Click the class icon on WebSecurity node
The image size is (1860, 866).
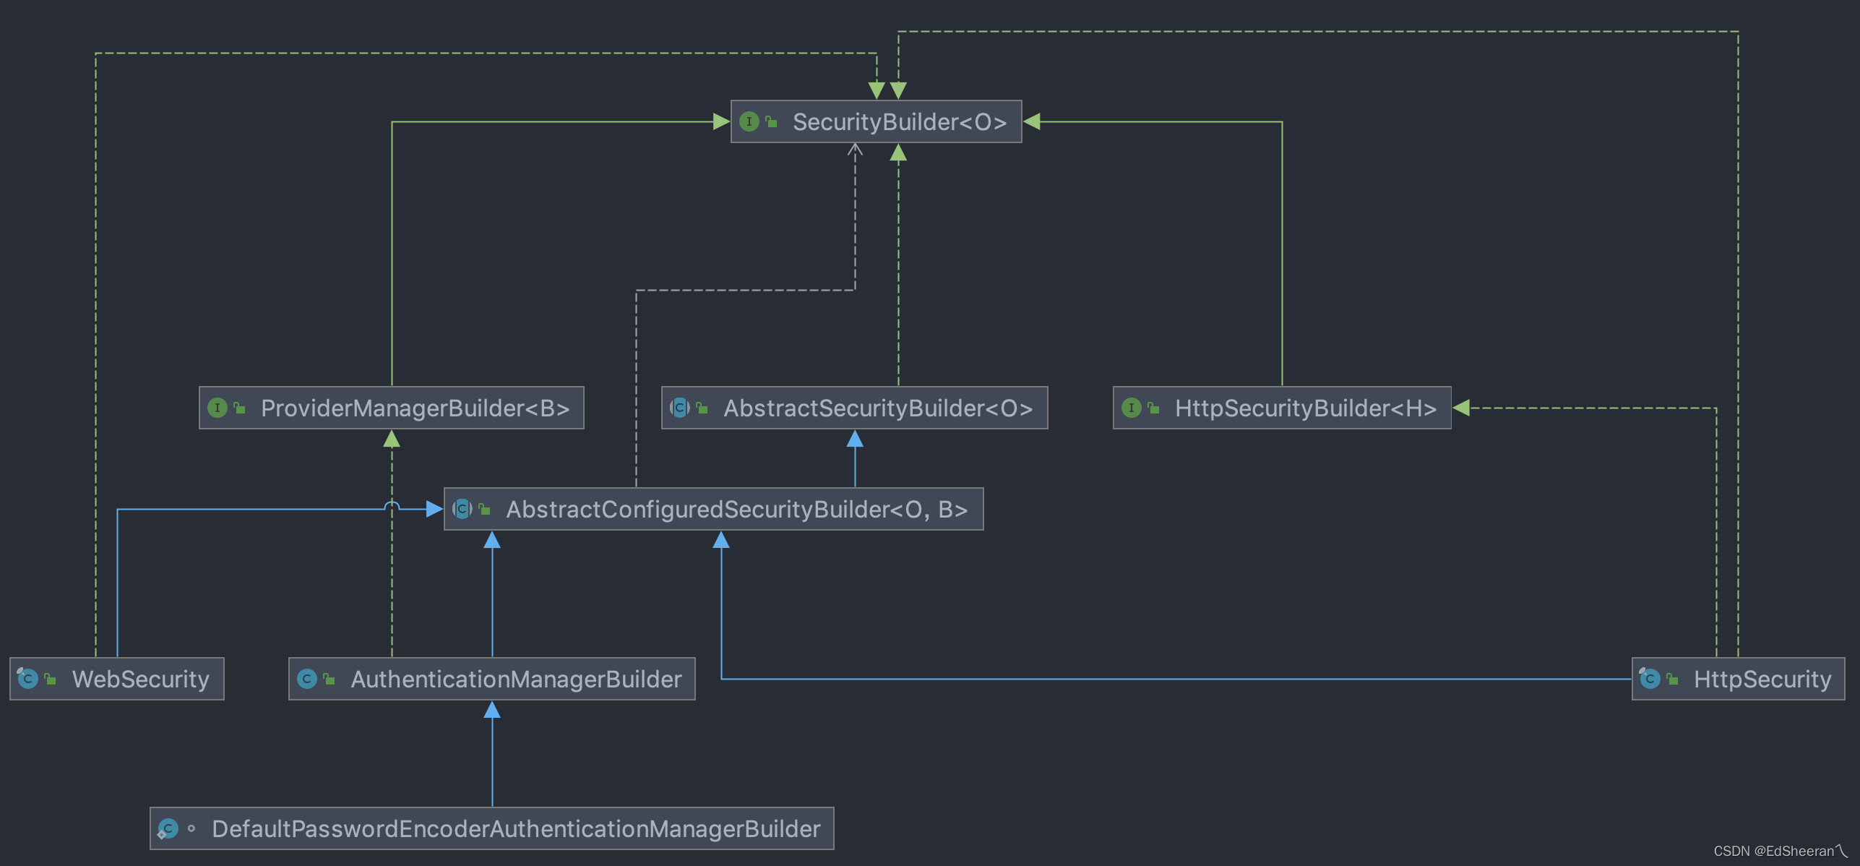tap(27, 679)
